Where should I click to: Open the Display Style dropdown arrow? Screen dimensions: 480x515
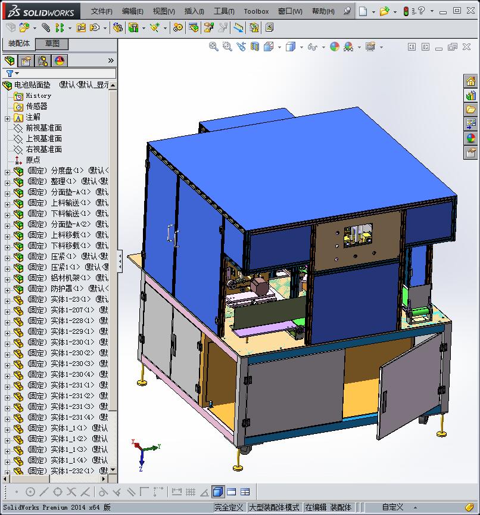coord(301,47)
